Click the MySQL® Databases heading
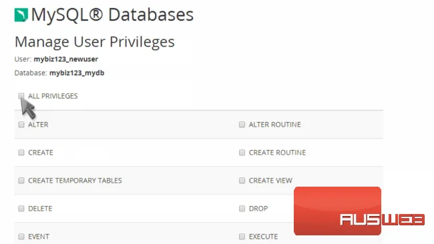 [112, 15]
